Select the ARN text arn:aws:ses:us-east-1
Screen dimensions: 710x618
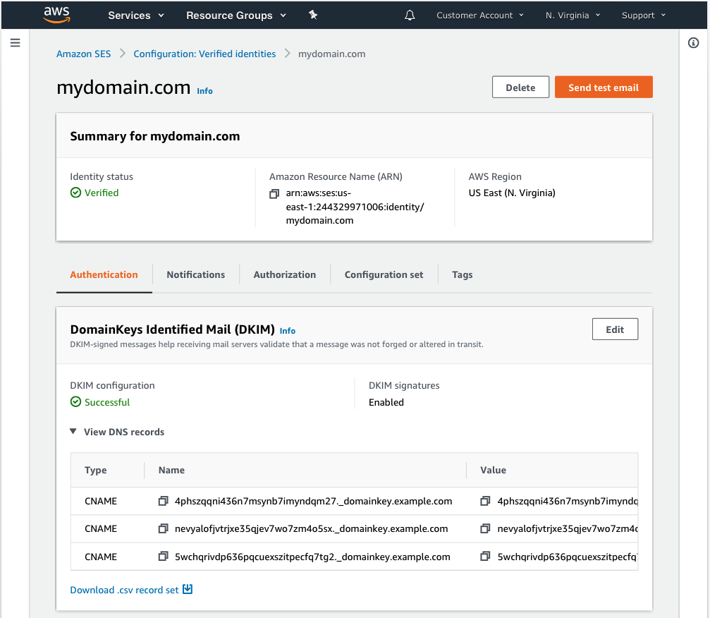(x=355, y=207)
